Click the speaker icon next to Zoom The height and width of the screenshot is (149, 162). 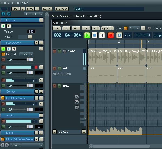tap(150, 28)
